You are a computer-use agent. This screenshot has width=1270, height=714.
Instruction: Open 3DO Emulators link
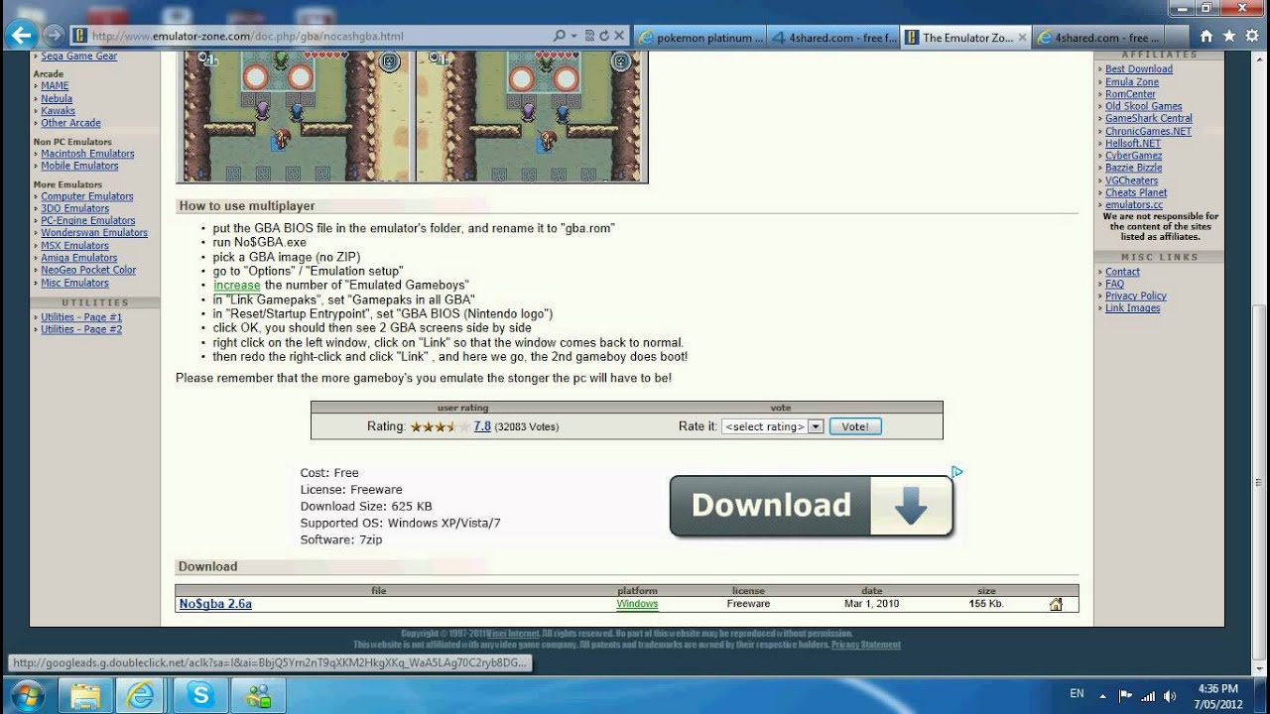(x=74, y=208)
